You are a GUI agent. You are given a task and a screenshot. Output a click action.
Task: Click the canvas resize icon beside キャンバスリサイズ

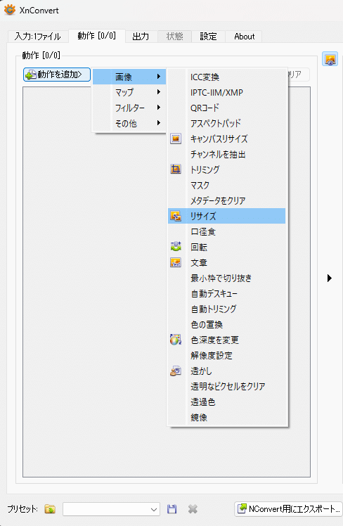176,139
